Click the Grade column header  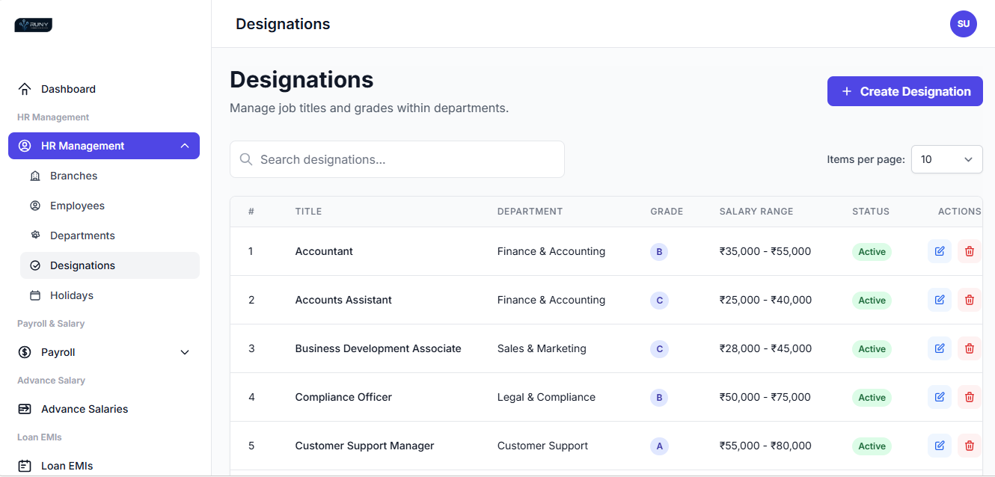click(667, 212)
